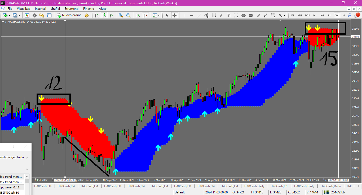Expand the Templates dropdown arrow
The height and width of the screenshot is (195, 362).
[x=159, y=15]
